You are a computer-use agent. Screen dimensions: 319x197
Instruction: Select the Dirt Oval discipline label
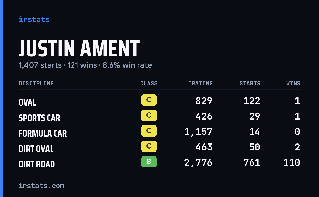pos(36,149)
